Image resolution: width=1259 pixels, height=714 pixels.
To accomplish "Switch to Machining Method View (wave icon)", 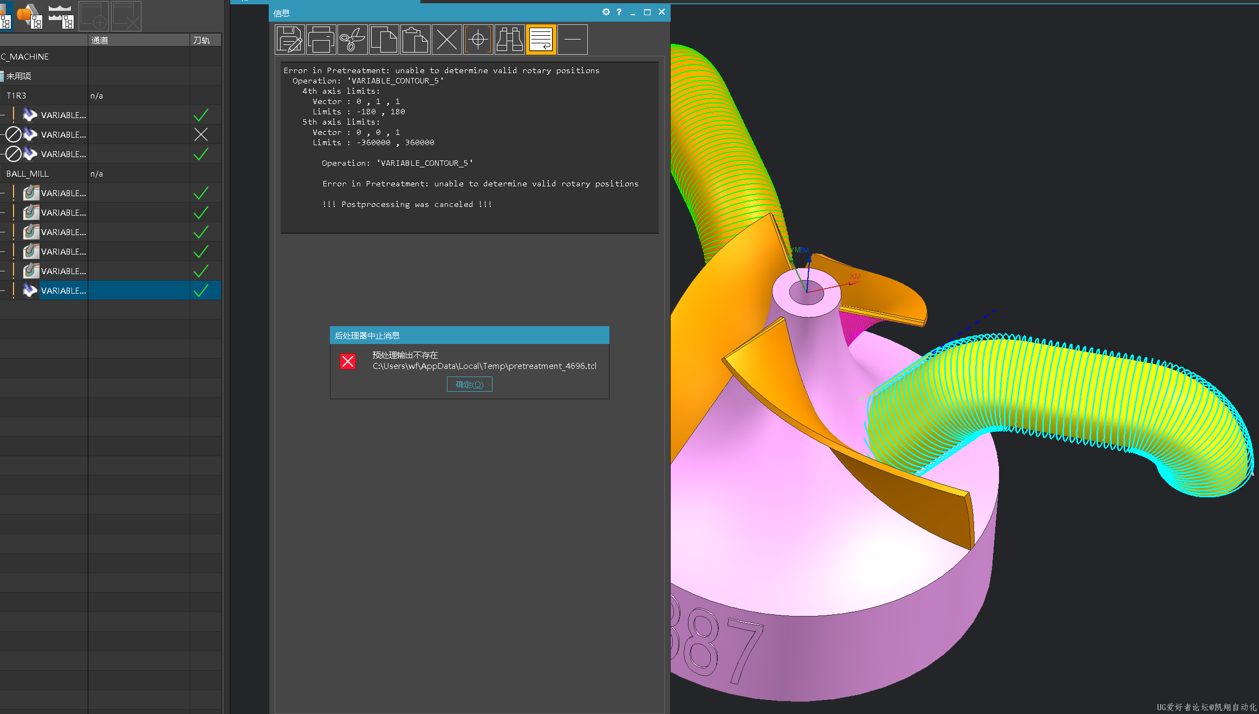I will [x=61, y=16].
